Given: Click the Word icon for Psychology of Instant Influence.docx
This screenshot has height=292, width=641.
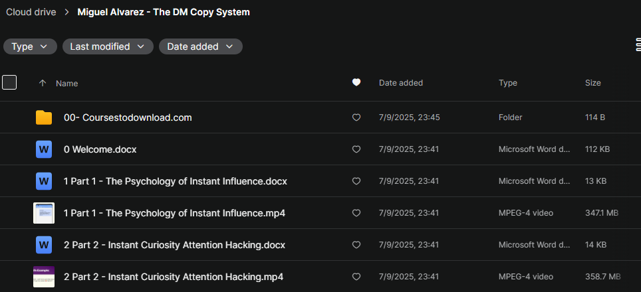Looking at the screenshot, I should 44,181.
